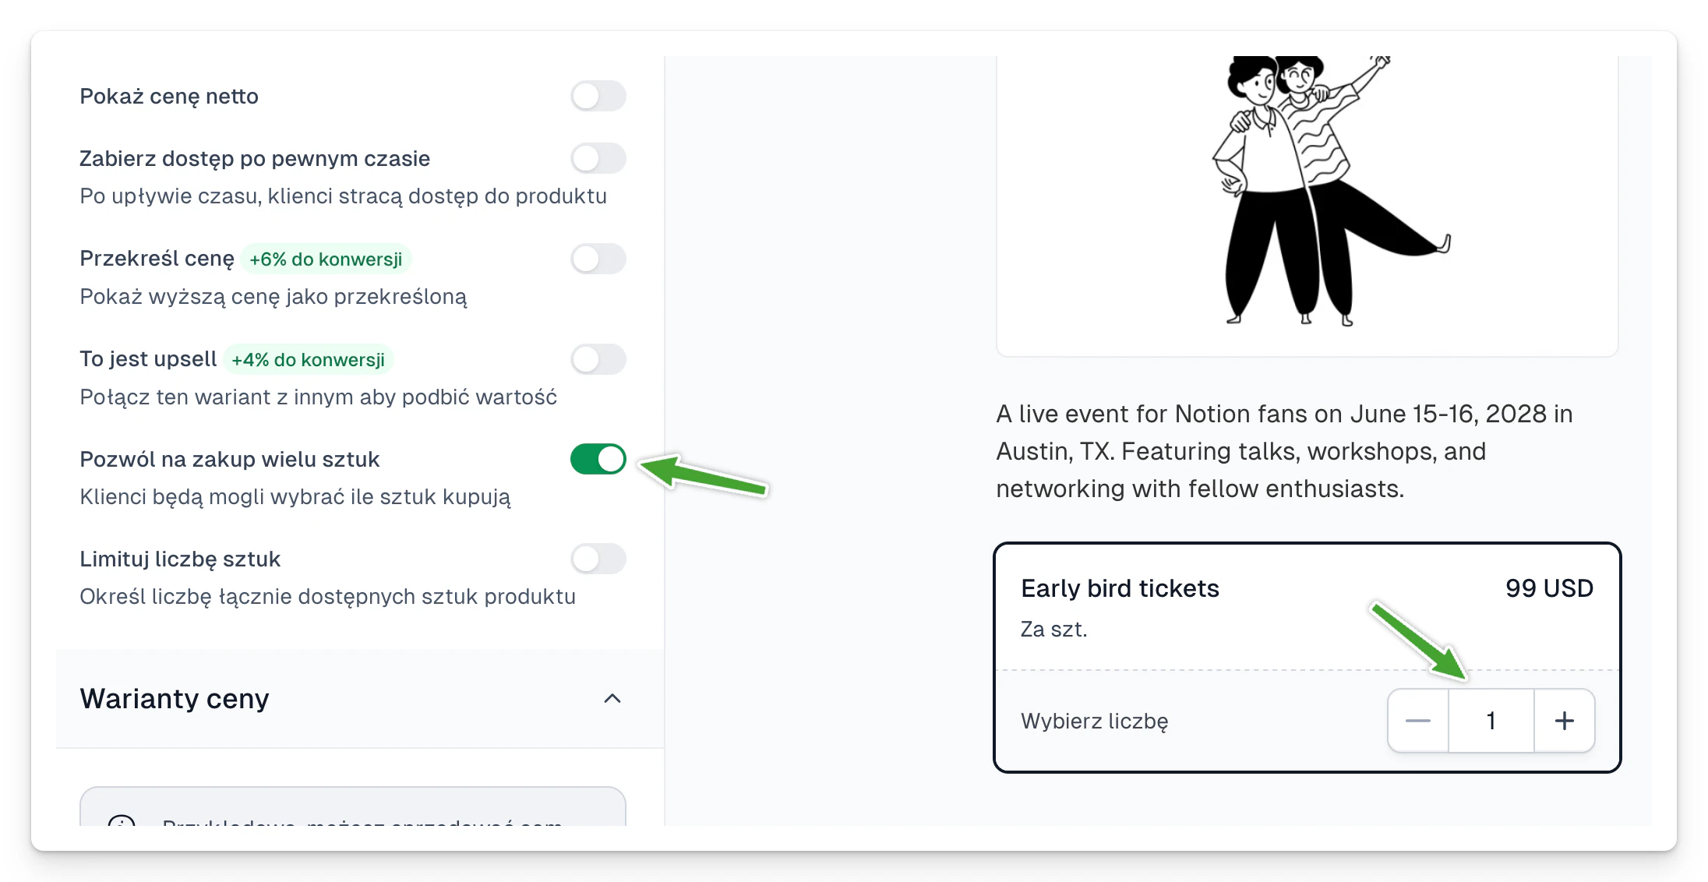Collapse Warianty ceny with the chevron icon
The image size is (1708, 882).
tap(612, 698)
